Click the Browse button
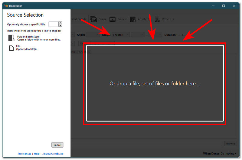 231,144
